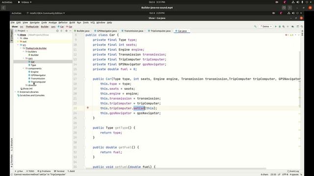This screenshot has height=176, width=314.
Task: Select Show.iml file in tree
Action: coord(27,88)
